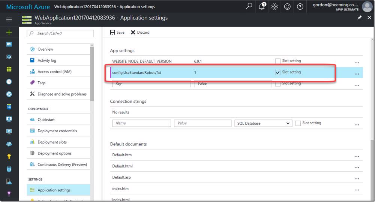Open Deployment options
Screen dimensions: 375x202
click(x=58, y=153)
